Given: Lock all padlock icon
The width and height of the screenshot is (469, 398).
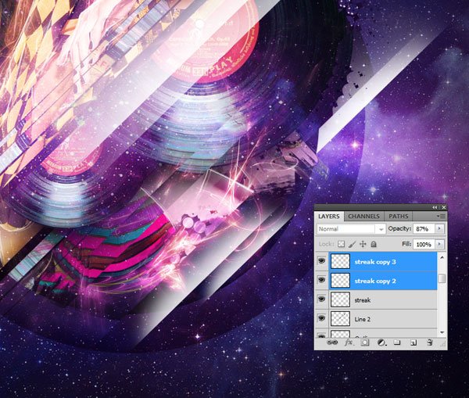Looking at the screenshot, I should tap(374, 244).
